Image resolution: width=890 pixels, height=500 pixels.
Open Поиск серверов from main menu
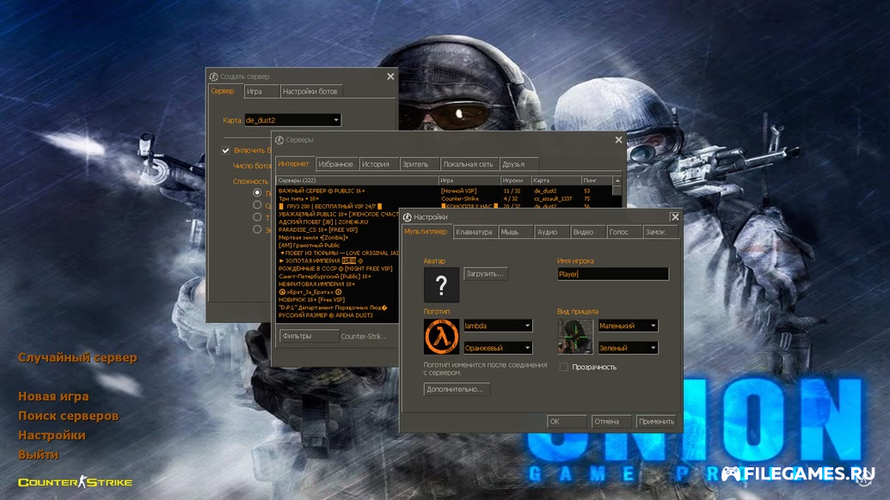coord(69,416)
